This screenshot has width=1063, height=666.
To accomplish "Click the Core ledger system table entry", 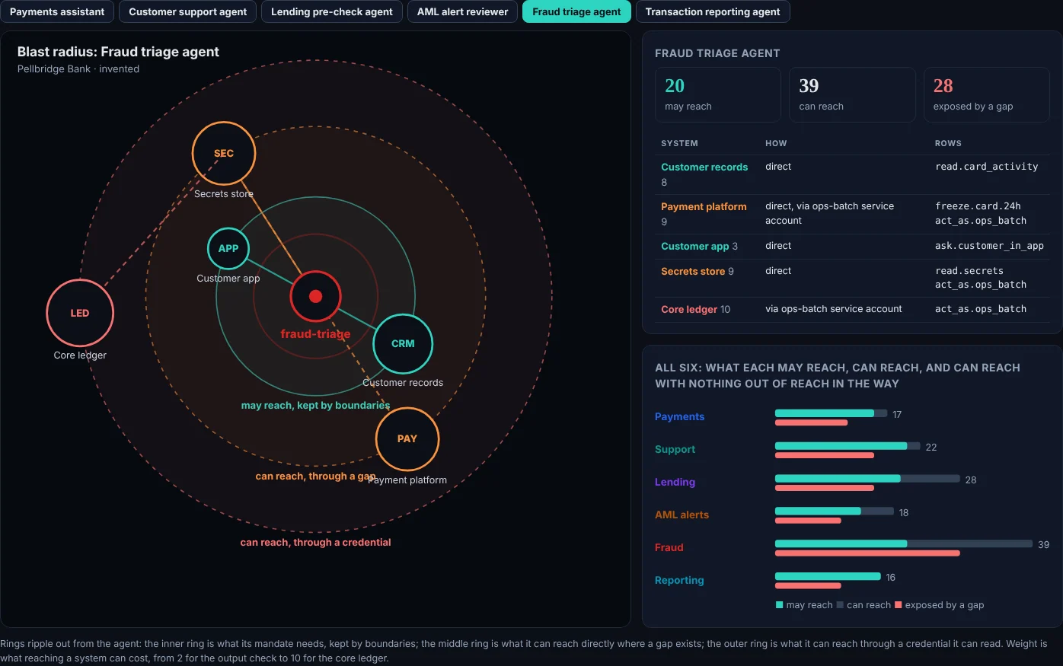I will pos(689,310).
